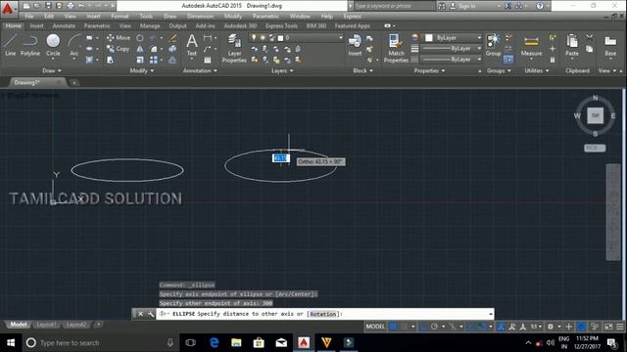Toggle 2D object snap in status bar
This screenshot has height=352, width=627.
(482, 327)
